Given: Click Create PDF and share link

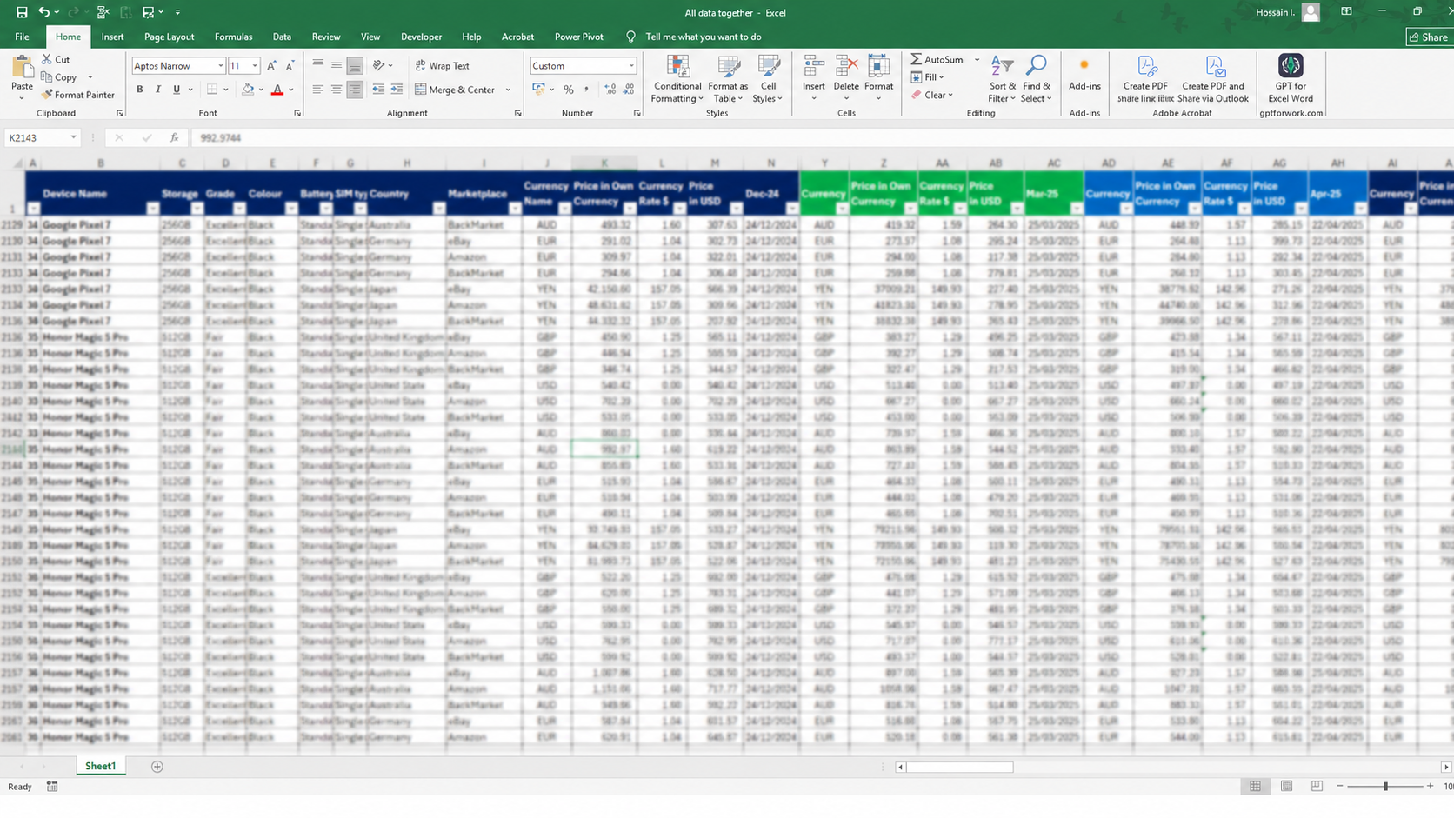Looking at the screenshot, I should pyautogui.click(x=1146, y=78).
